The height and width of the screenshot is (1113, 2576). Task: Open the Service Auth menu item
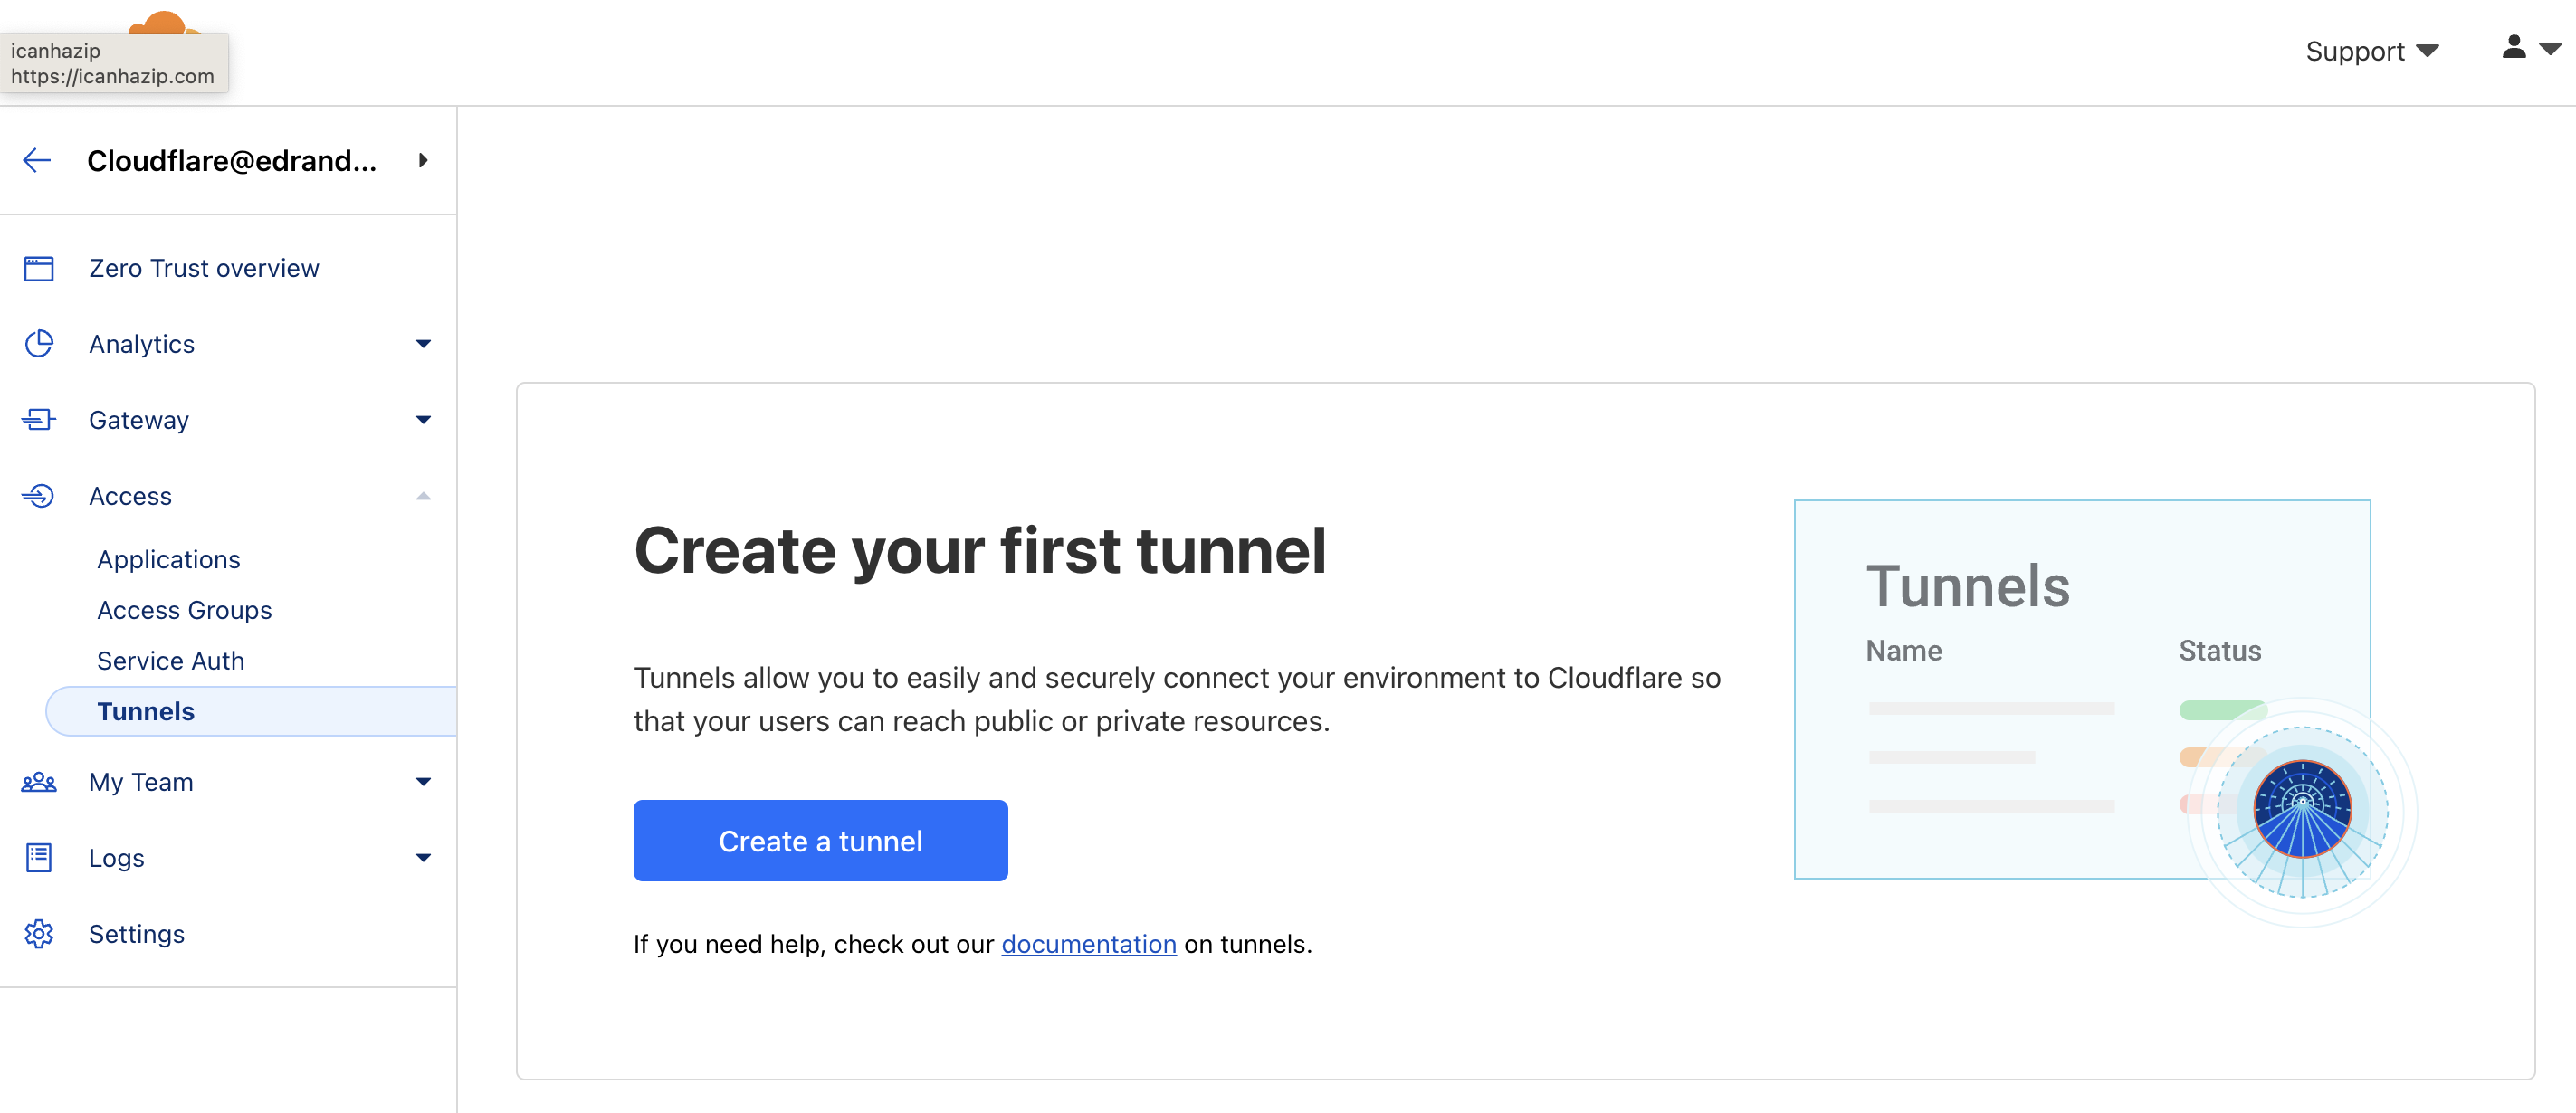(171, 660)
